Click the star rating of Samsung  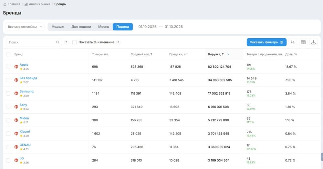click(x=24, y=96)
